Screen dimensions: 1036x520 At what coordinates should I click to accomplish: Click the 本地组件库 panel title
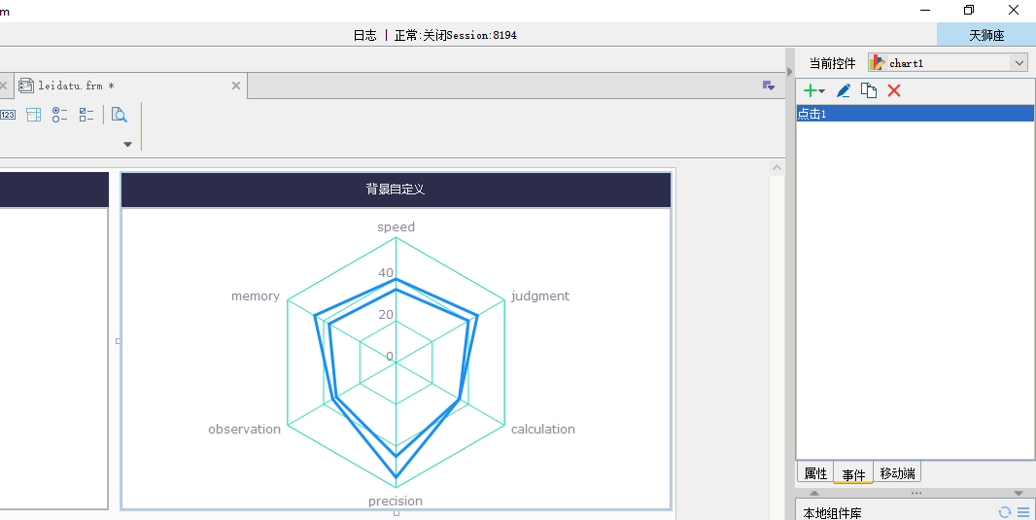pos(832,512)
